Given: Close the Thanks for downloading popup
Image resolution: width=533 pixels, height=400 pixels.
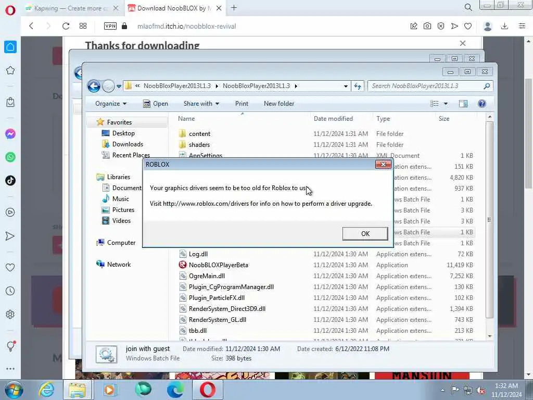Looking at the screenshot, I should click(x=463, y=43).
